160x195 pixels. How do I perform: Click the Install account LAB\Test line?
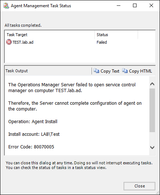click(x=34, y=134)
